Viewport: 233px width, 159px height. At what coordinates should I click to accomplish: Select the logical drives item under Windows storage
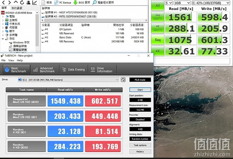point(18,46)
